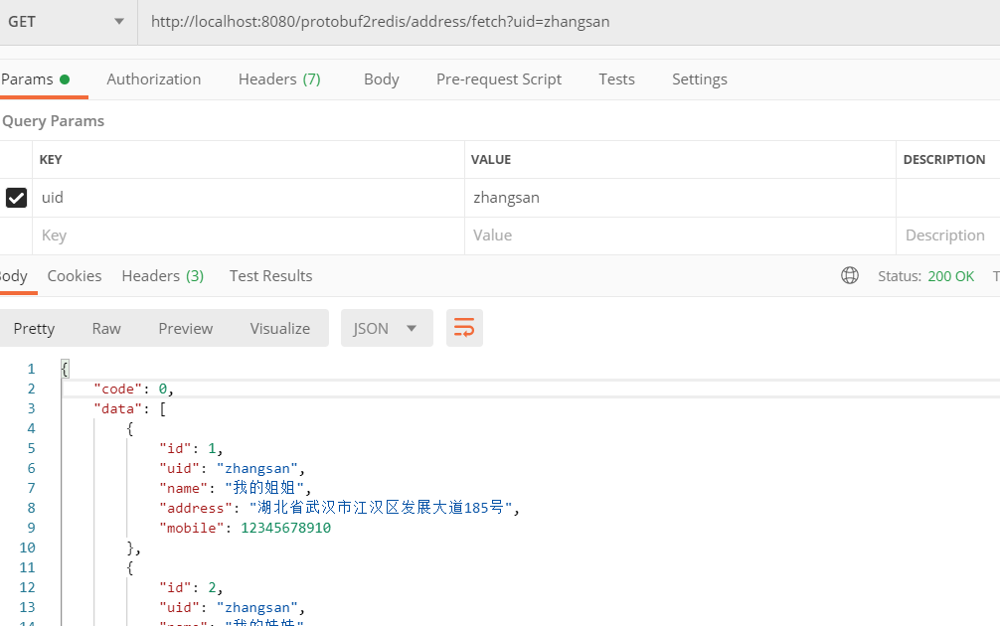This screenshot has width=1000, height=626.
Task: Switch to the Authorization tab
Action: tap(154, 79)
